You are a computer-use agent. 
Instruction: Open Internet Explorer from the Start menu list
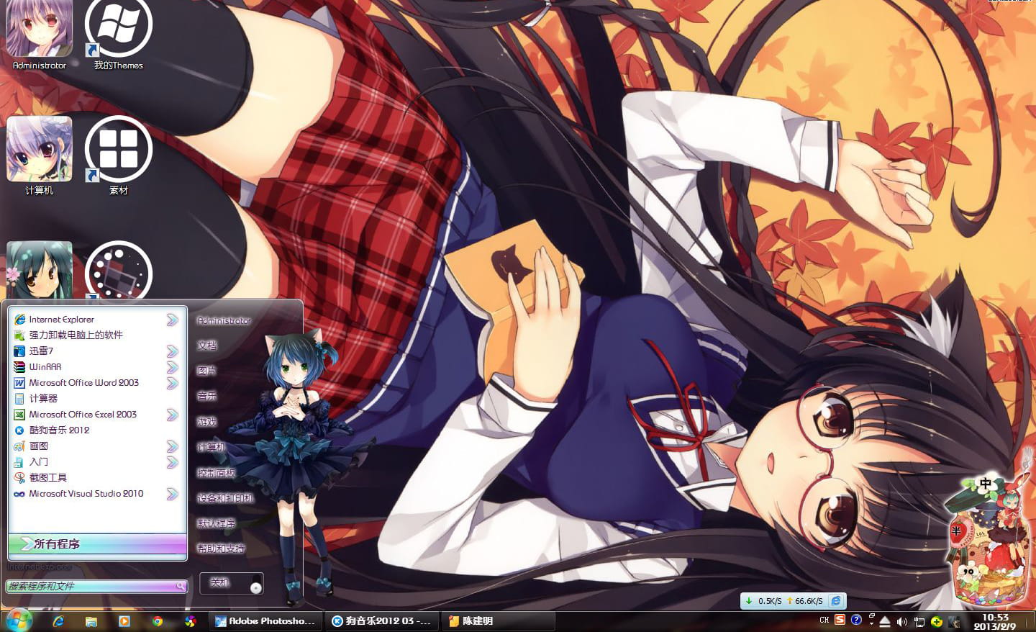point(61,320)
